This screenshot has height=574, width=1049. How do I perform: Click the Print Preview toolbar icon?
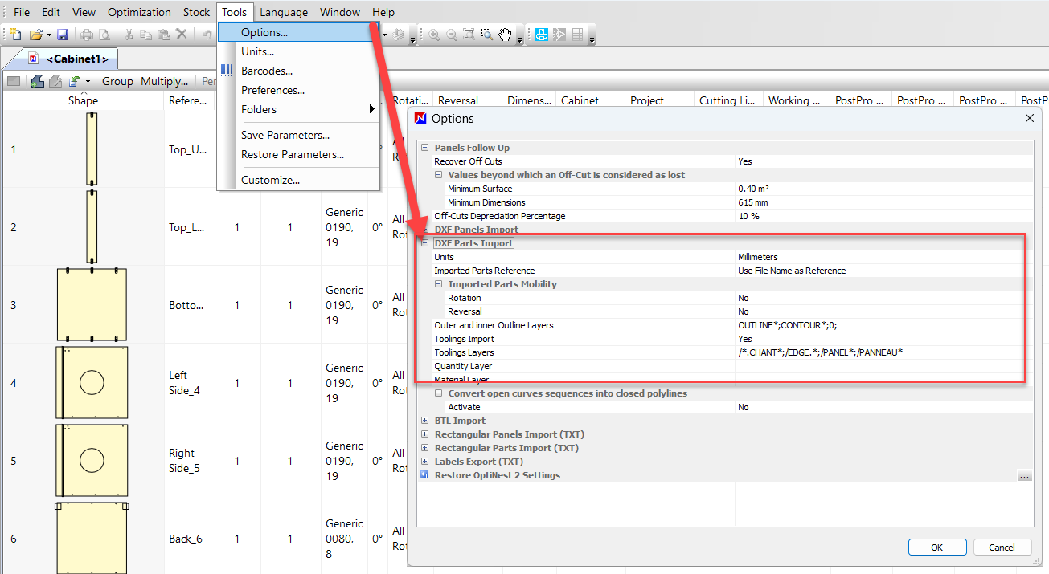point(103,35)
